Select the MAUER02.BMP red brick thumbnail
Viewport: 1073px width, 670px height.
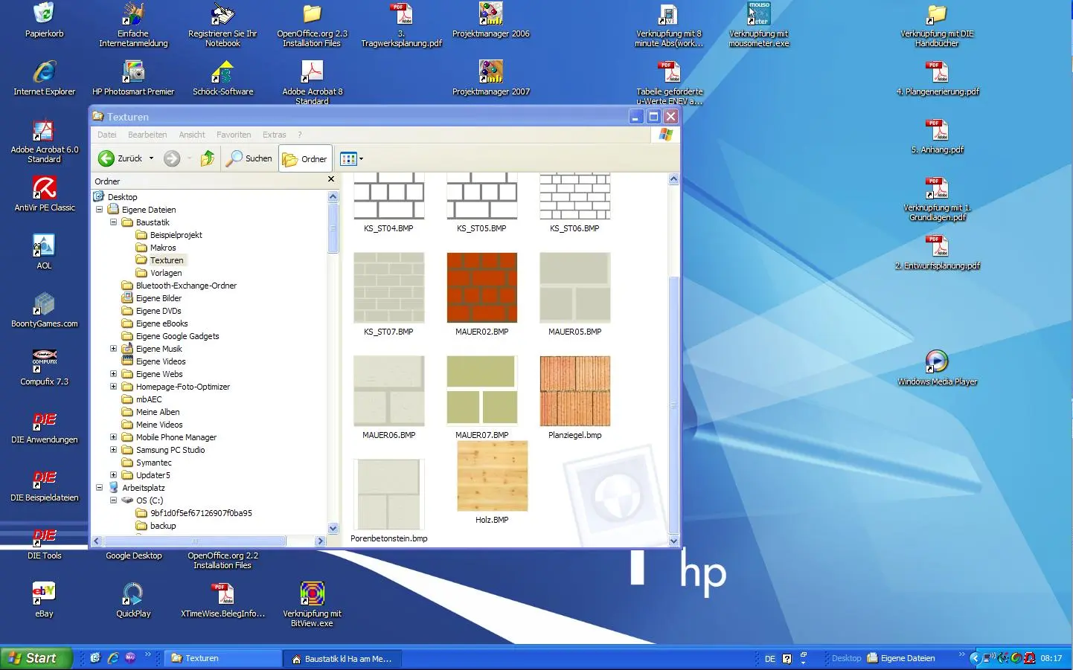point(482,288)
